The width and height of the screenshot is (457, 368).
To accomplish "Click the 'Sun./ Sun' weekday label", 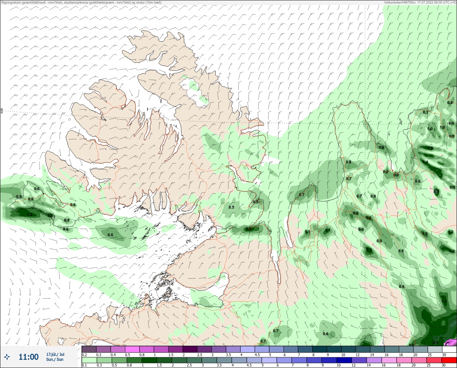I will 55,359.
